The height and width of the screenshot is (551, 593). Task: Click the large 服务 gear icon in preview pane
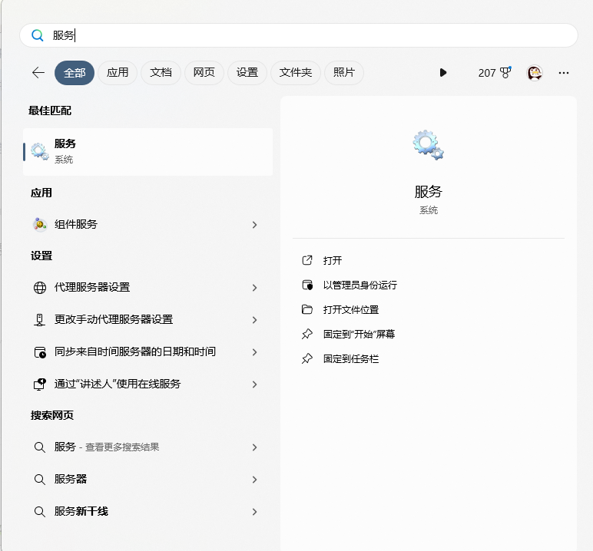pos(428,145)
